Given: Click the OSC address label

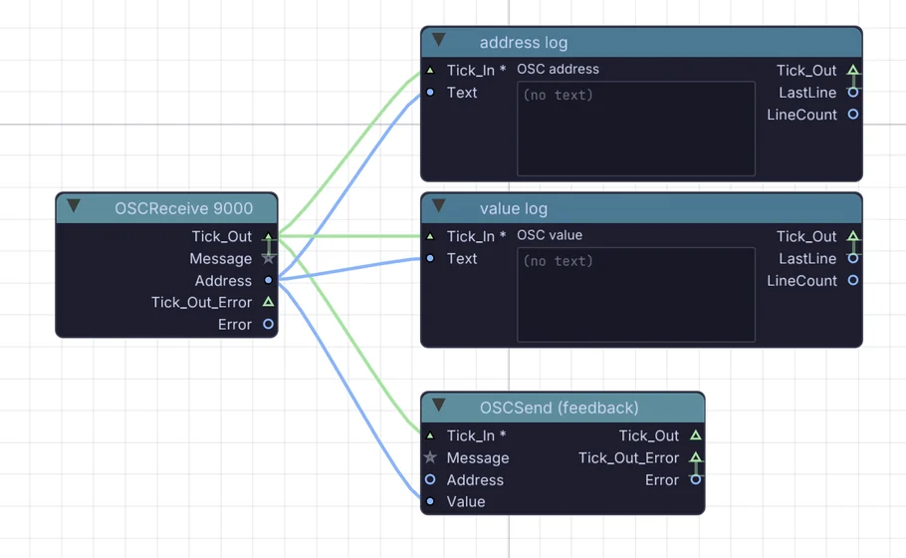Looking at the screenshot, I should (558, 69).
